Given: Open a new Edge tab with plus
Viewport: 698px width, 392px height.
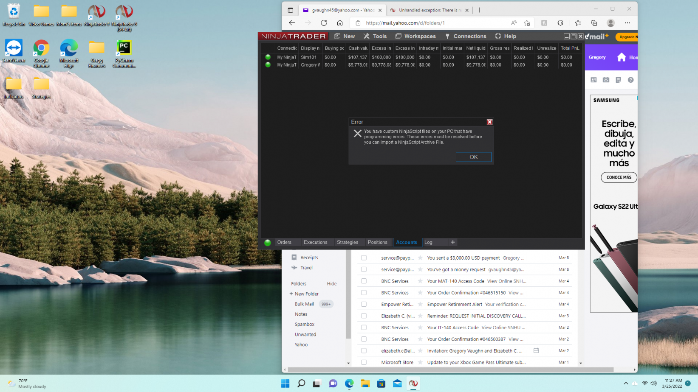Looking at the screenshot, I should pyautogui.click(x=479, y=10).
